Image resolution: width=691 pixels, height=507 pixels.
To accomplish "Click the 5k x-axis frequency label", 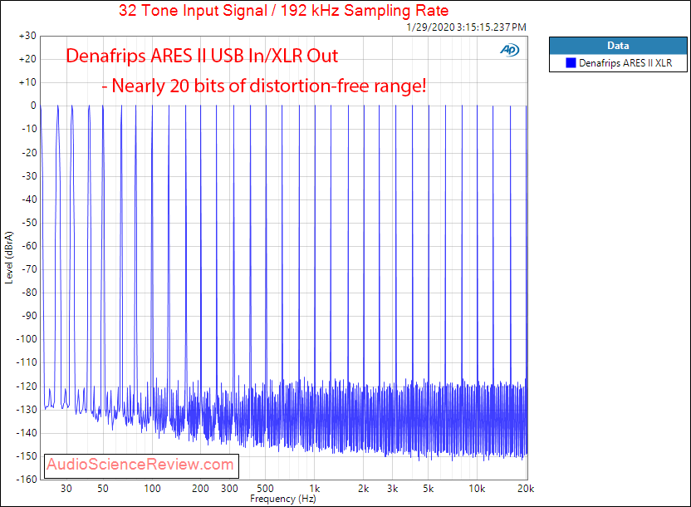I will click(428, 489).
